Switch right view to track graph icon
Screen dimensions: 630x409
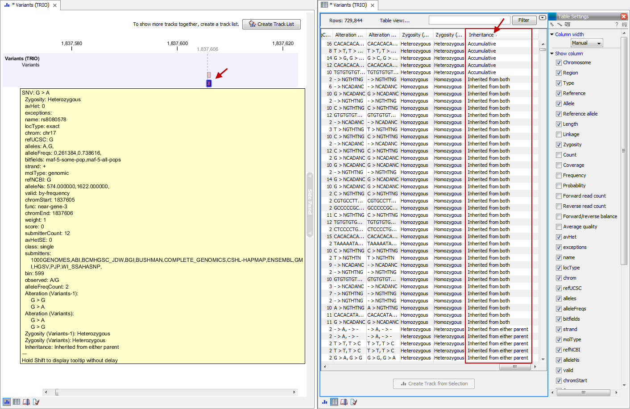[x=324, y=402]
